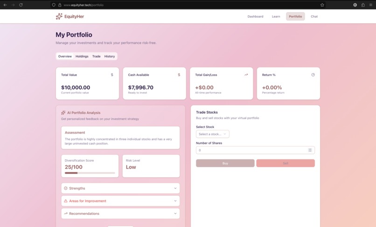Click the +0.00% return value

coord(272,87)
